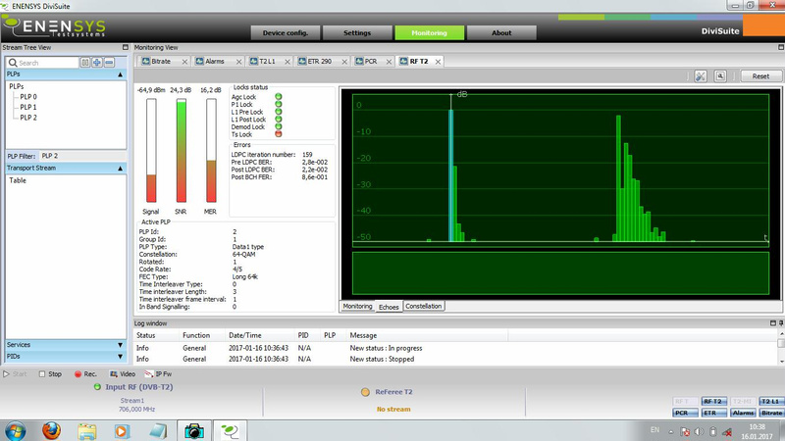Image resolution: width=785 pixels, height=441 pixels.
Task: Click the zoom icon next to Reset
Action: [720, 75]
